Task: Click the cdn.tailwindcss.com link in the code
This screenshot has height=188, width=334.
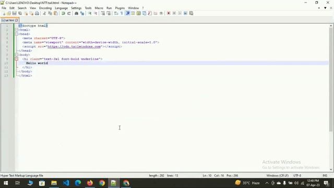Action: [x=74, y=46]
